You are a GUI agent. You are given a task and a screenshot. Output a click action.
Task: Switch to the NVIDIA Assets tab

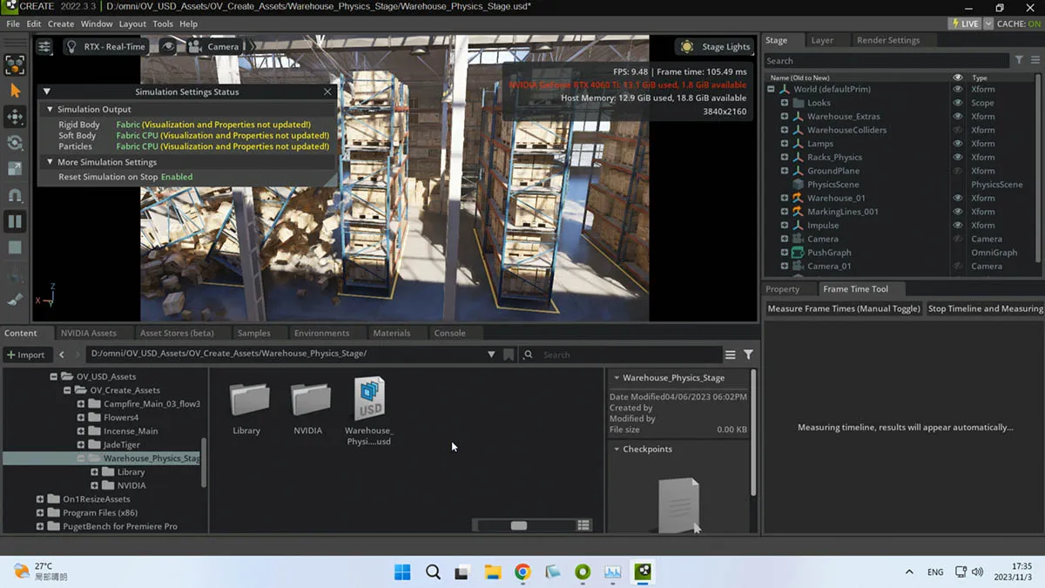click(89, 333)
